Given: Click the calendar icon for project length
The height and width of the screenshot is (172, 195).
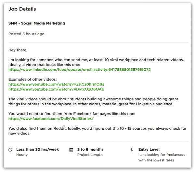Looking at the screenshot, I should 71,150.
